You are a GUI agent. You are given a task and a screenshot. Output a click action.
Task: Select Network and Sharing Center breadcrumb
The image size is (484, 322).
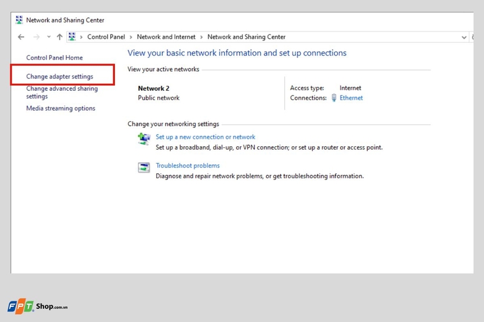[246, 37]
